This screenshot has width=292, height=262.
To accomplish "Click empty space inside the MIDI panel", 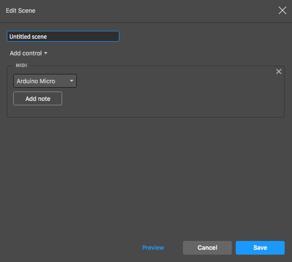I will point(168,97).
